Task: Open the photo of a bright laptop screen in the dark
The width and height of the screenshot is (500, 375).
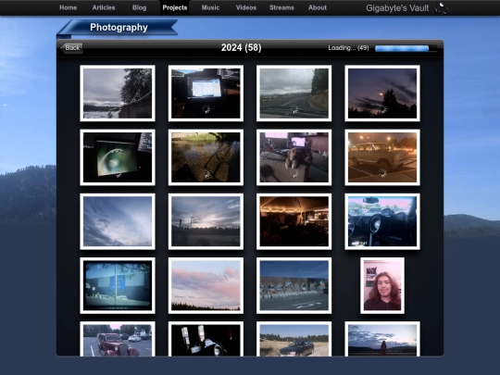Action: (x=206, y=94)
